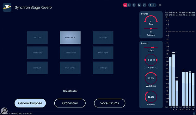Click the LFE channel gain value
The height and width of the screenshot is (115, 196).
180,107
